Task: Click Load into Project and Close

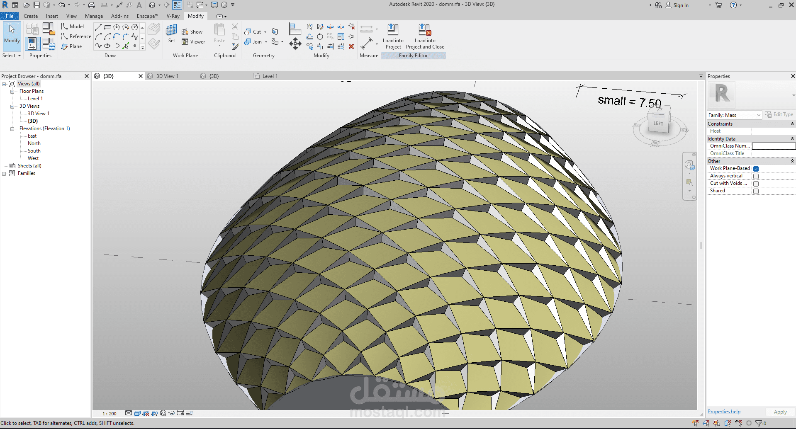Action: pos(425,30)
